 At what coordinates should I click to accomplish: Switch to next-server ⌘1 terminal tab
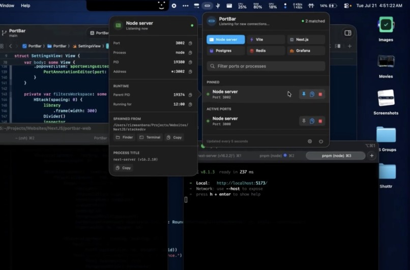[219, 156]
